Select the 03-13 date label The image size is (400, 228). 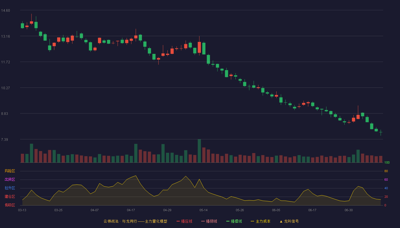pos(22,210)
